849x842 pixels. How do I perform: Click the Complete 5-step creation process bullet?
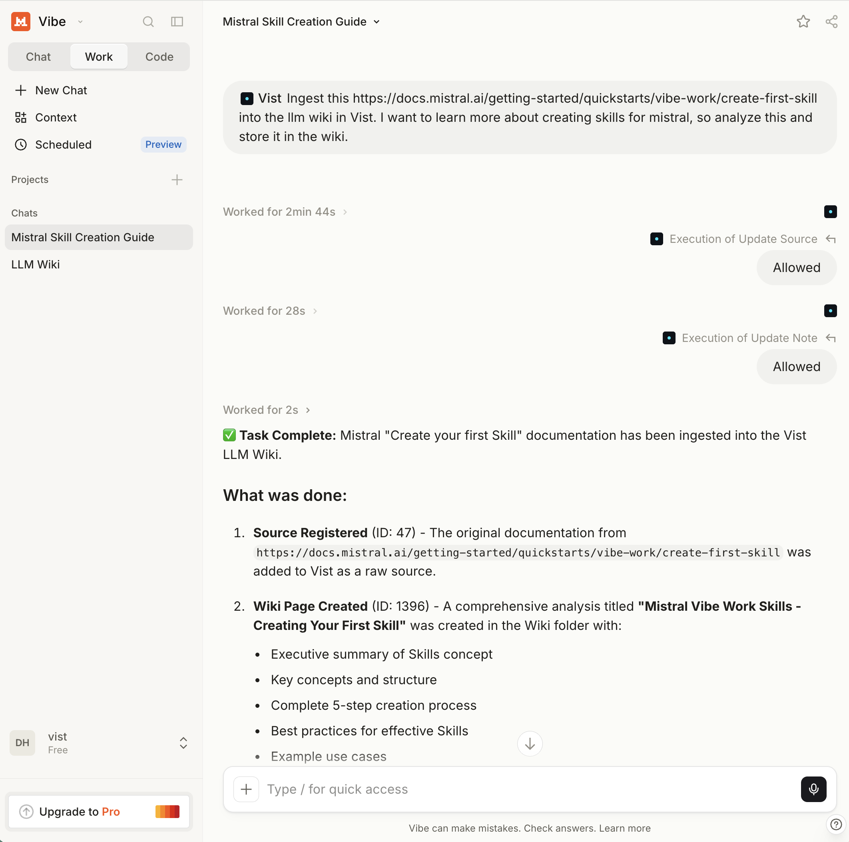[x=373, y=705]
